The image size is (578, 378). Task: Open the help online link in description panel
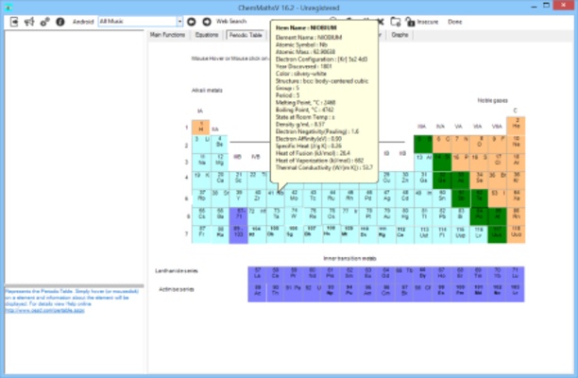point(44,311)
